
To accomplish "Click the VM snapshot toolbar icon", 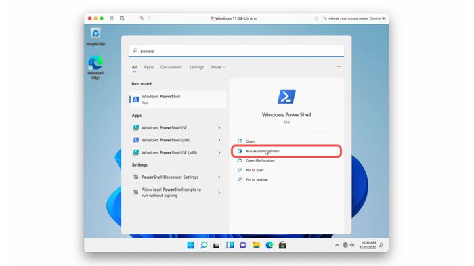I will pyautogui.click(x=122, y=18).
